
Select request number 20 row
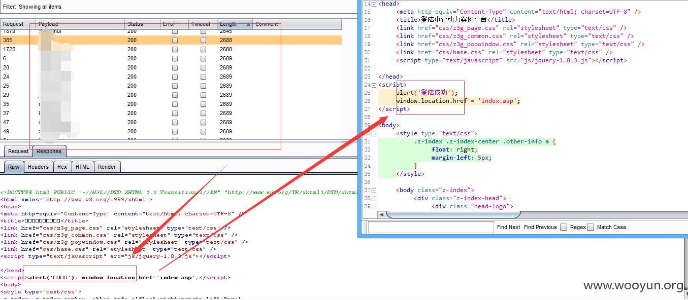171,67
